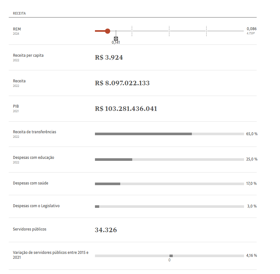The image size is (280, 274).
Task: Click the R$ 8.097.022.133 revenue figure
Action: 122,83
